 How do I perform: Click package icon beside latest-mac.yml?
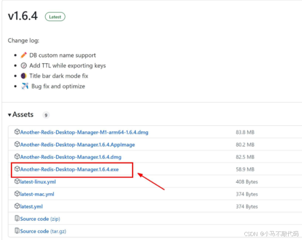pos(17,194)
